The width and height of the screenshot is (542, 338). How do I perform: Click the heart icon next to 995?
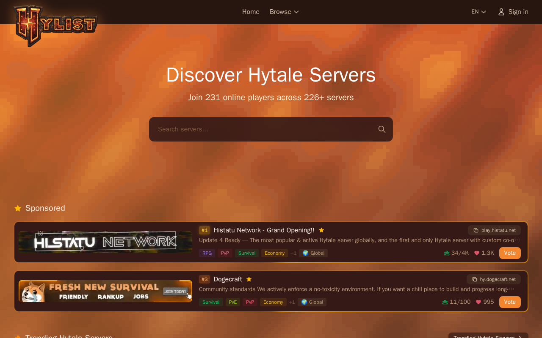pyautogui.click(x=478, y=302)
